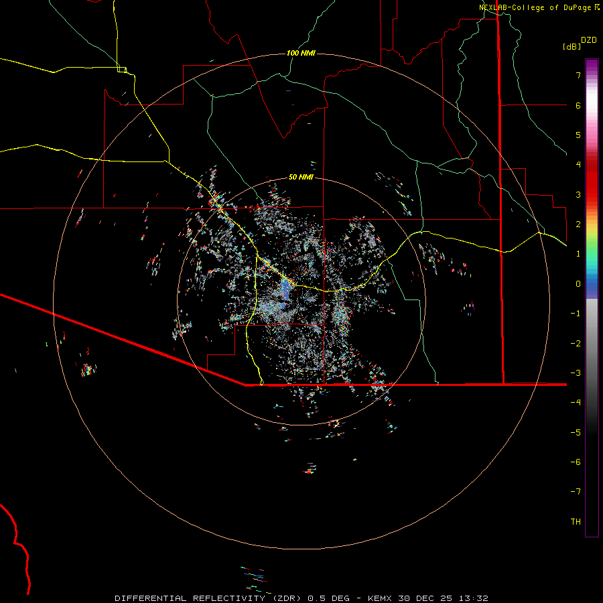Pick the 2 tick label on scale
Screen dimensions: 603x603
pos(577,224)
